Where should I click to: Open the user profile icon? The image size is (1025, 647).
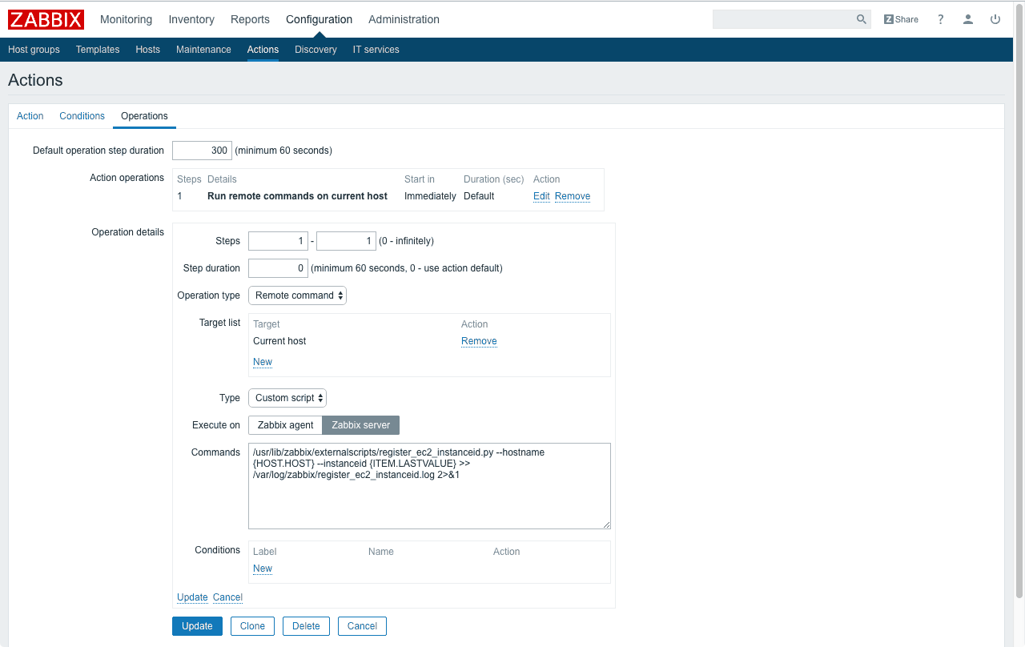coord(968,19)
